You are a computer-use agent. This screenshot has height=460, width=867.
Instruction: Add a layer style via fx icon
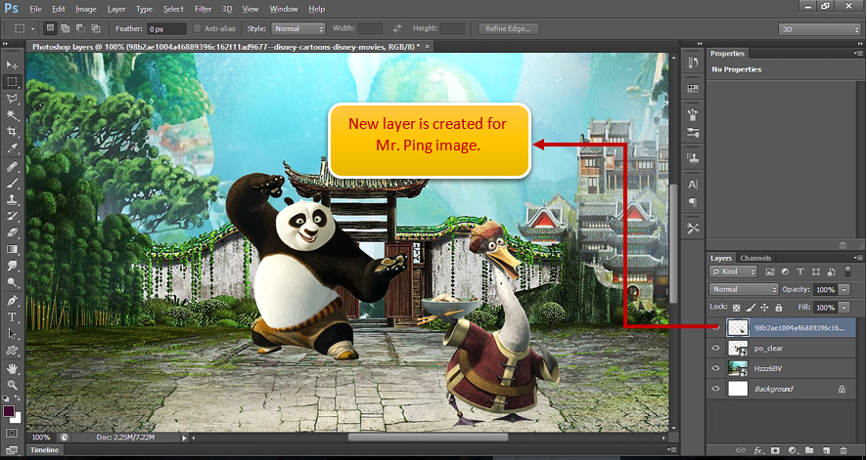pyautogui.click(x=758, y=450)
